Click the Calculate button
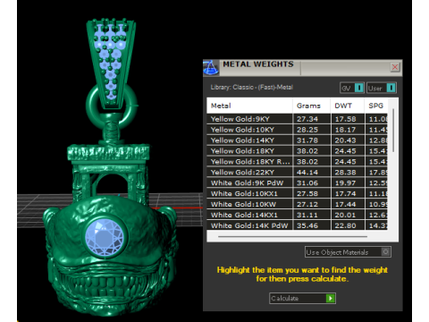Viewport: 429px width, 322px height. pyautogui.click(x=302, y=298)
